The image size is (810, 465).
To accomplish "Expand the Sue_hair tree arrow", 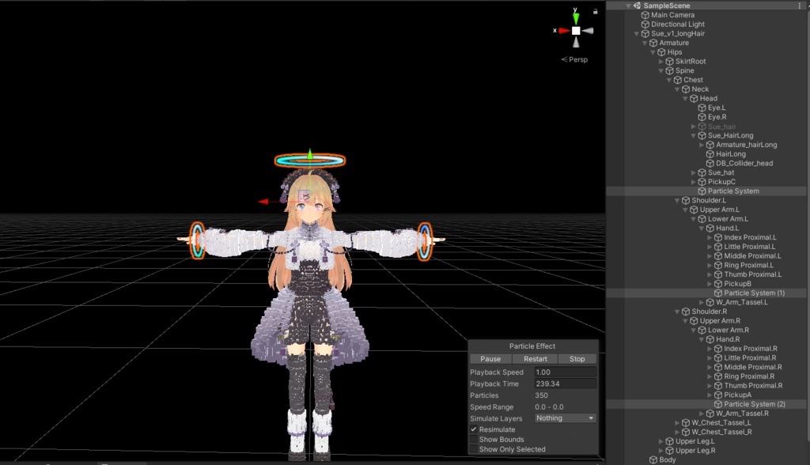I will 693,127.
